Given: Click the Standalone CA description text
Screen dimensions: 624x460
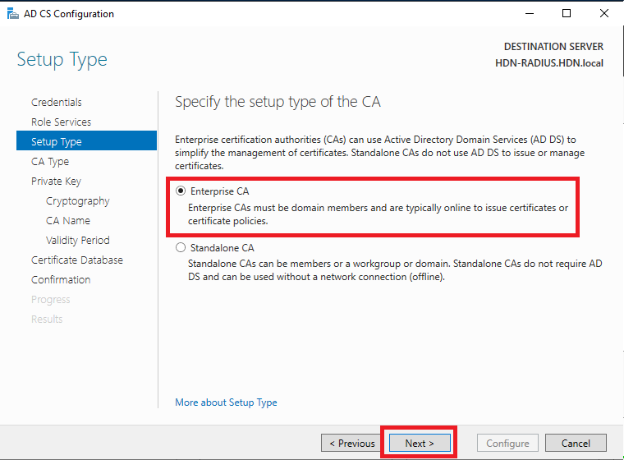Looking at the screenshot, I should 395,270.
